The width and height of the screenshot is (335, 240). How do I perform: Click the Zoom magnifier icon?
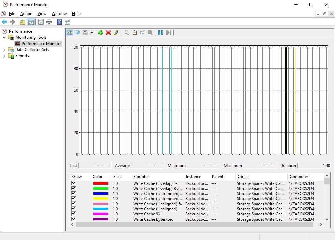click(150, 33)
